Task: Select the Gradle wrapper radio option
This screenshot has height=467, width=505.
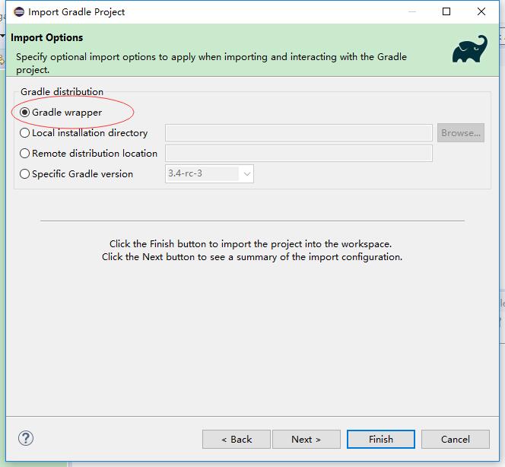Action: pos(26,113)
